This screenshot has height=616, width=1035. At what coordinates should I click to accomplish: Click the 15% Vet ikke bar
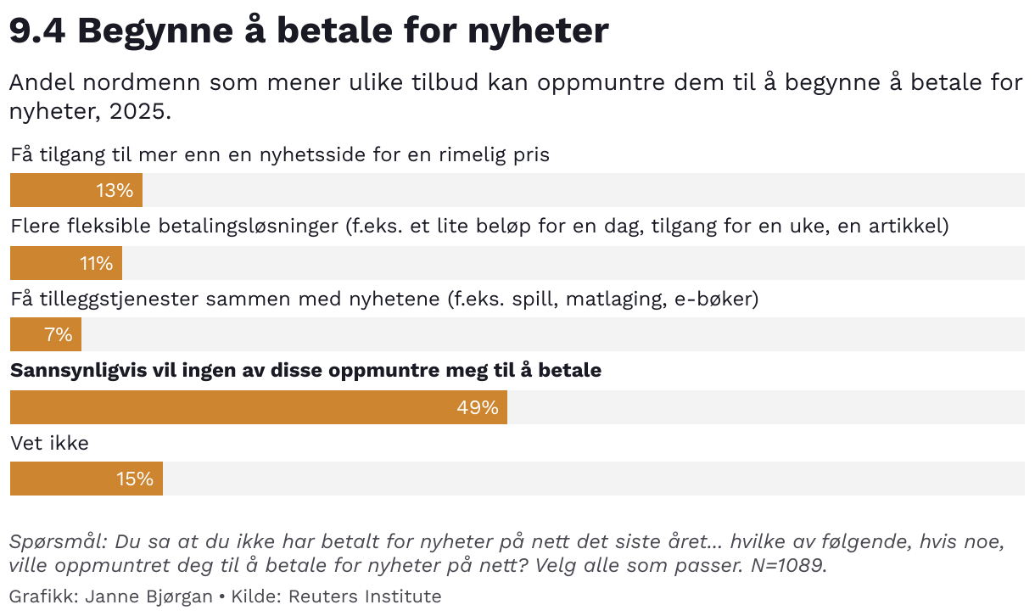click(87, 479)
